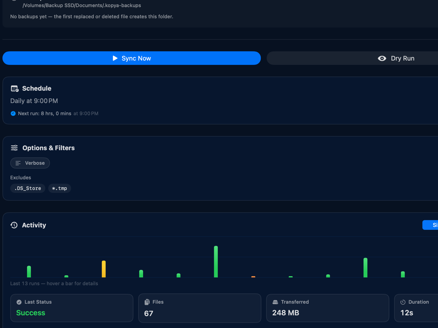
Task: Click the documents icon in the Files card
Action: (x=147, y=302)
